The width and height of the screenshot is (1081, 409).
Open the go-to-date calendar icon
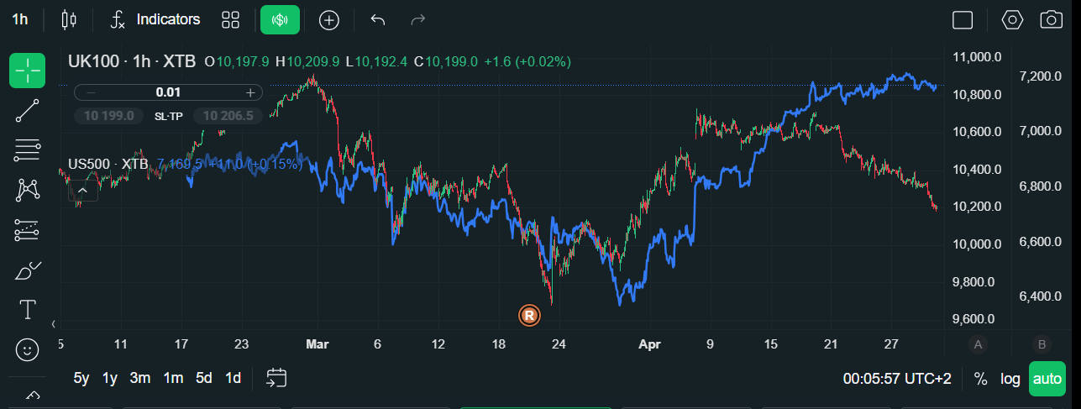point(277,378)
